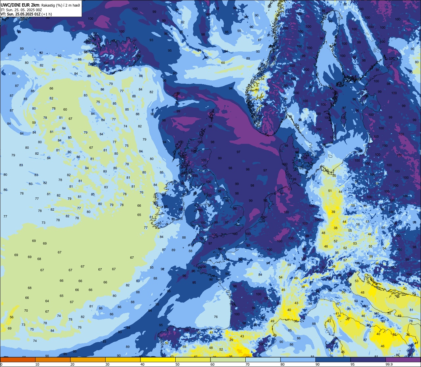This screenshot has height=367, width=421.
Task: Click the humidity value '39' in the yellow area over Poland
Action: (x=334, y=212)
